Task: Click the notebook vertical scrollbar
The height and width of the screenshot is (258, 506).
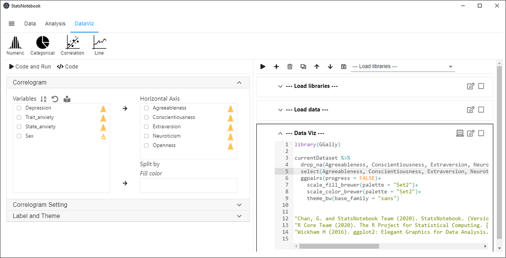Action: [499, 152]
